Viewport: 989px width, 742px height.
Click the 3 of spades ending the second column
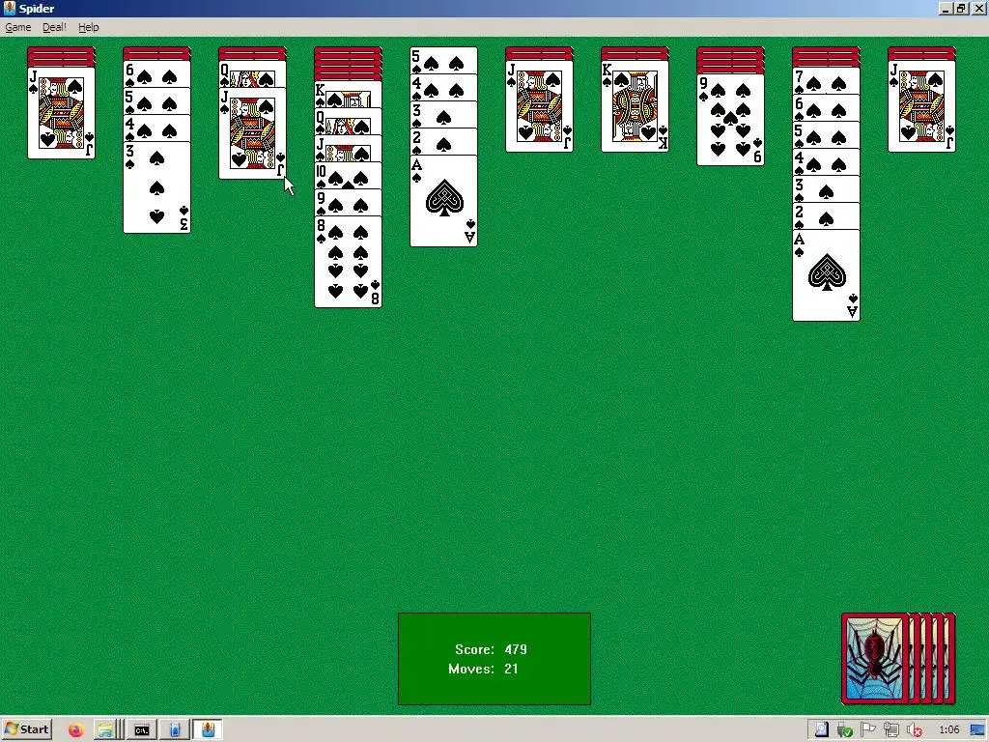[x=157, y=187]
